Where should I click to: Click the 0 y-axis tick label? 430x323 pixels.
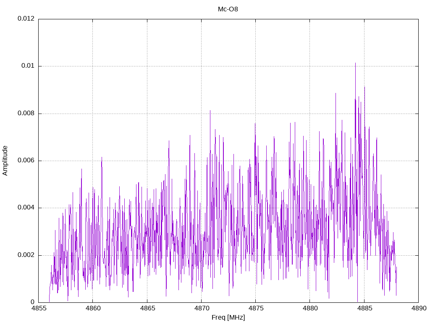click(33, 302)
